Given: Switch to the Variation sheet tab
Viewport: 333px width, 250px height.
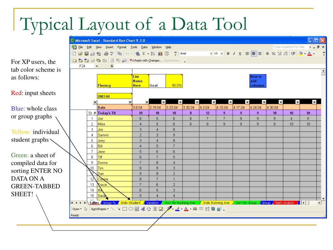Looking at the screenshot, I should 153,203.
